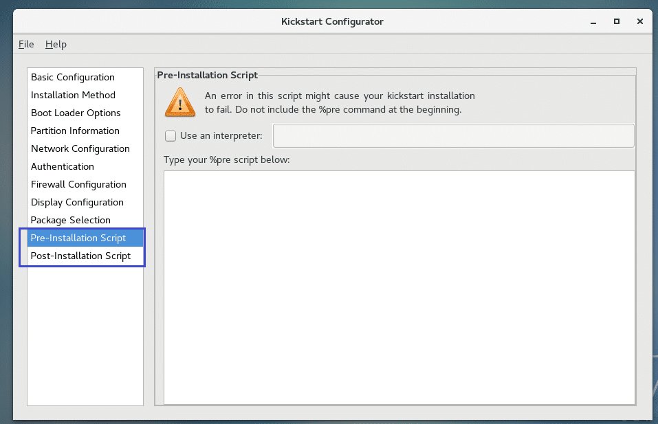Image resolution: width=658 pixels, height=424 pixels.
Task: Select Firewall Configuration in the sidebar
Action: tap(78, 184)
